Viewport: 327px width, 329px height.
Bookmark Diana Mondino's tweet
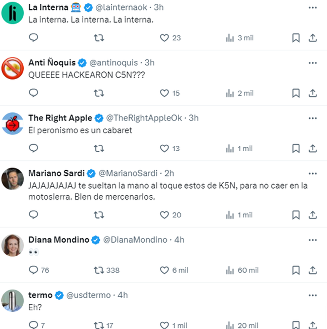[296, 270]
